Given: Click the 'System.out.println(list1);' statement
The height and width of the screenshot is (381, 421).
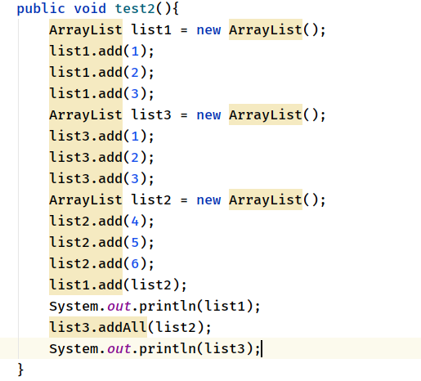Looking at the screenshot, I should pyautogui.click(x=155, y=307).
